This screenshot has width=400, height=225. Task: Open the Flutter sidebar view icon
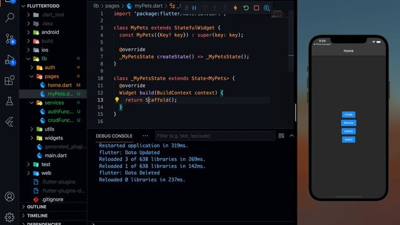(x=10, y=122)
